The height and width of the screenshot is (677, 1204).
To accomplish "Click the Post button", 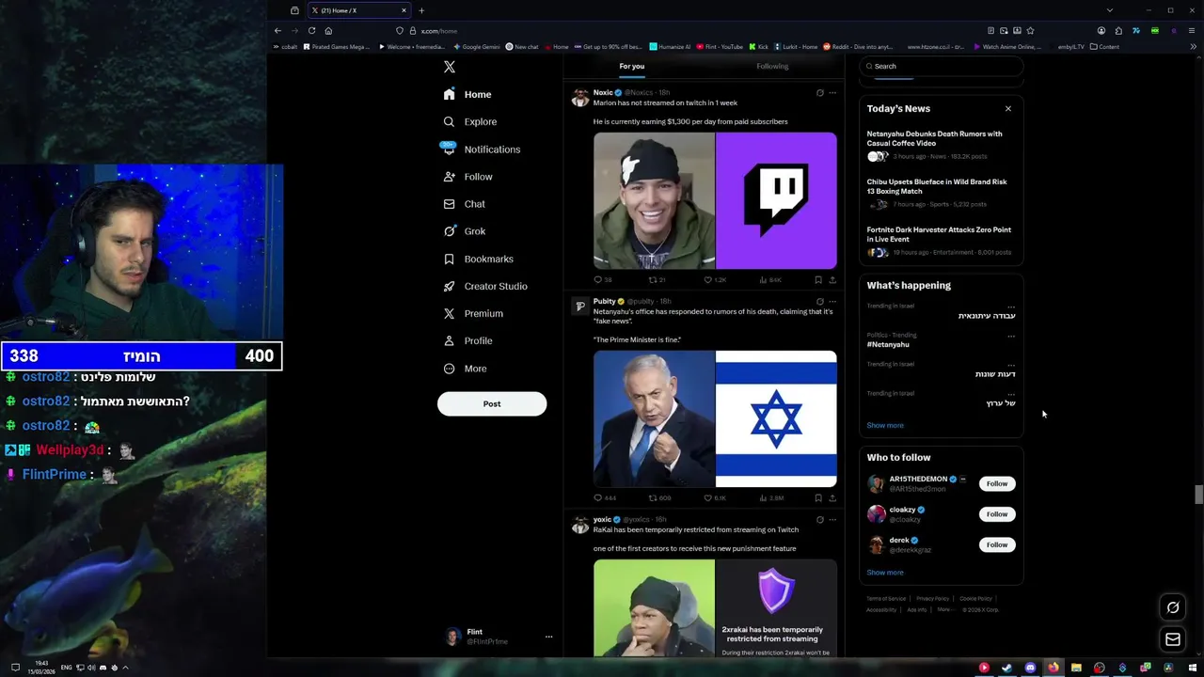I will [492, 403].
